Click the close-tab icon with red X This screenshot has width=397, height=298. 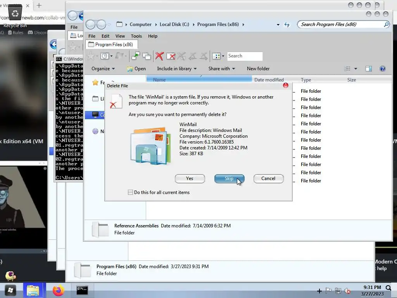coord(171,56)
